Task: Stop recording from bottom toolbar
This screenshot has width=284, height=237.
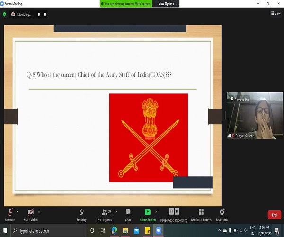Action: [177, 211]
